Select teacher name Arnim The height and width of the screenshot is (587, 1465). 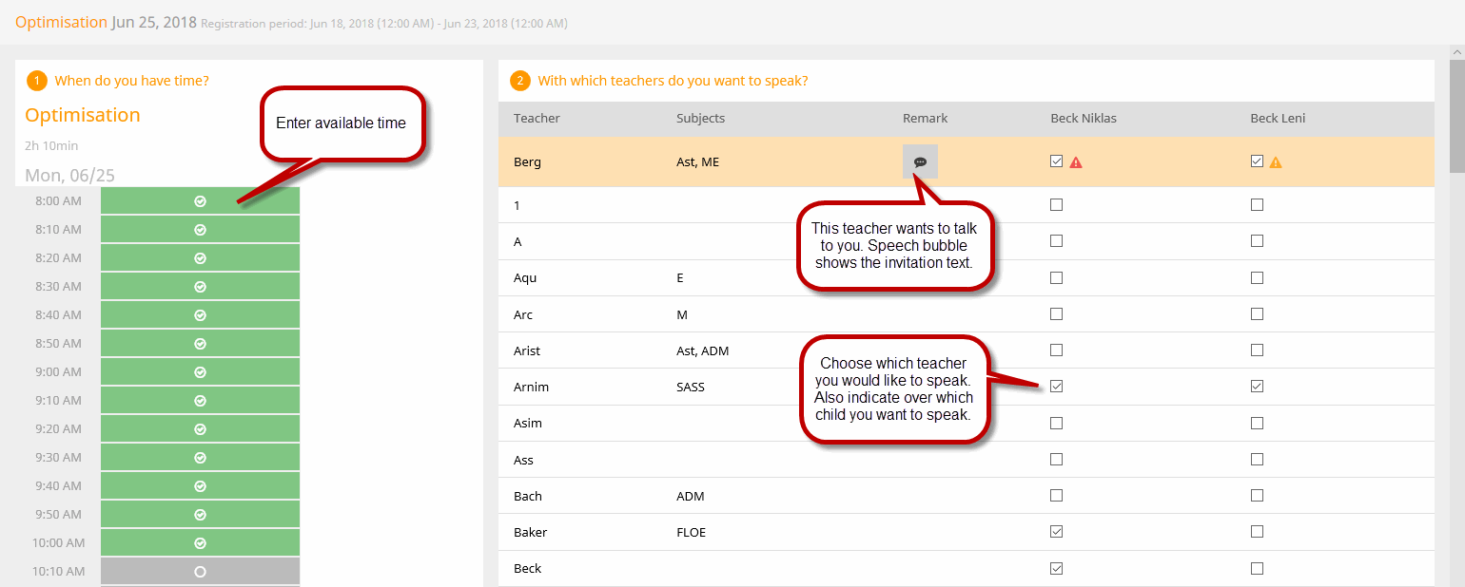pos(531,388)
